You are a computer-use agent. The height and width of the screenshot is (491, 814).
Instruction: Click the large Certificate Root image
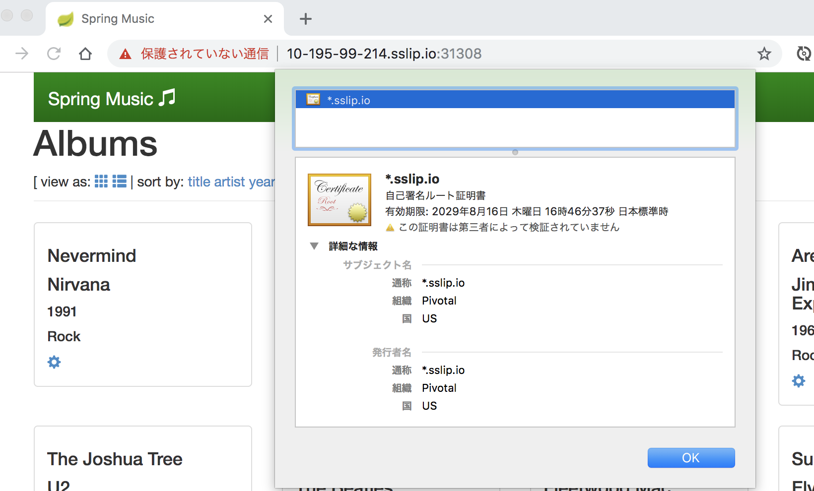tap(339, 200)
